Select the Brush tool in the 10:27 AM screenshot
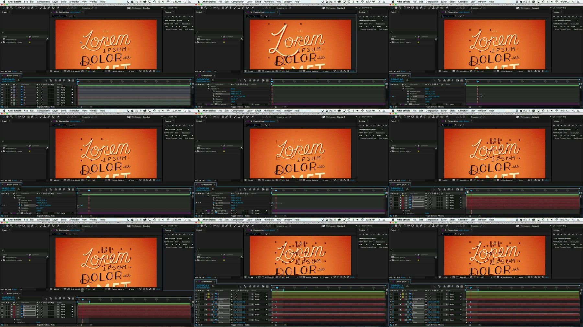This screenshot has width=583, height=327. 41,117
